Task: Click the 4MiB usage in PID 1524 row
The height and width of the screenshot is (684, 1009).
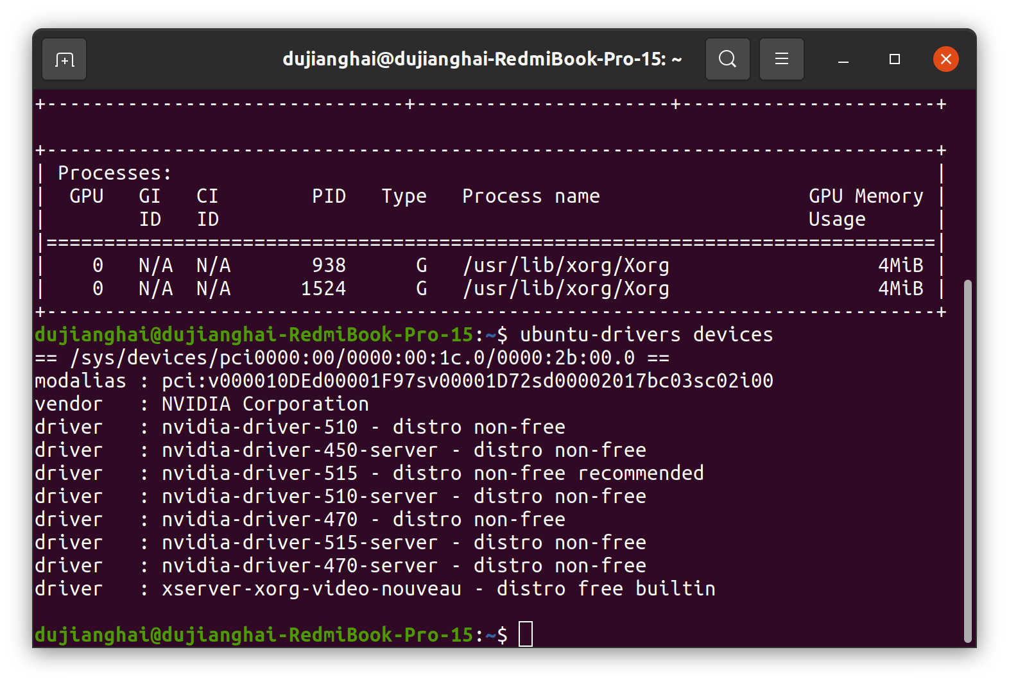Action: pos(901,288)
